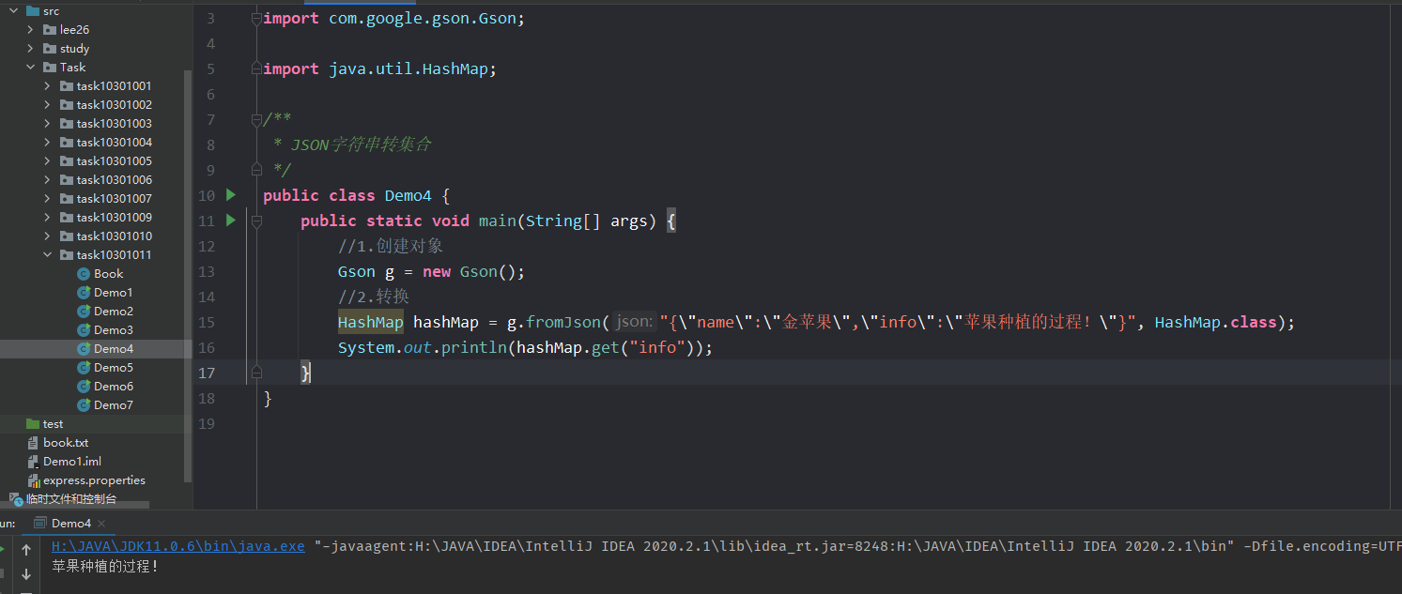Click the green test folder icon
The height and width of the screenshot is (594, 1402).
pos(33,424)
